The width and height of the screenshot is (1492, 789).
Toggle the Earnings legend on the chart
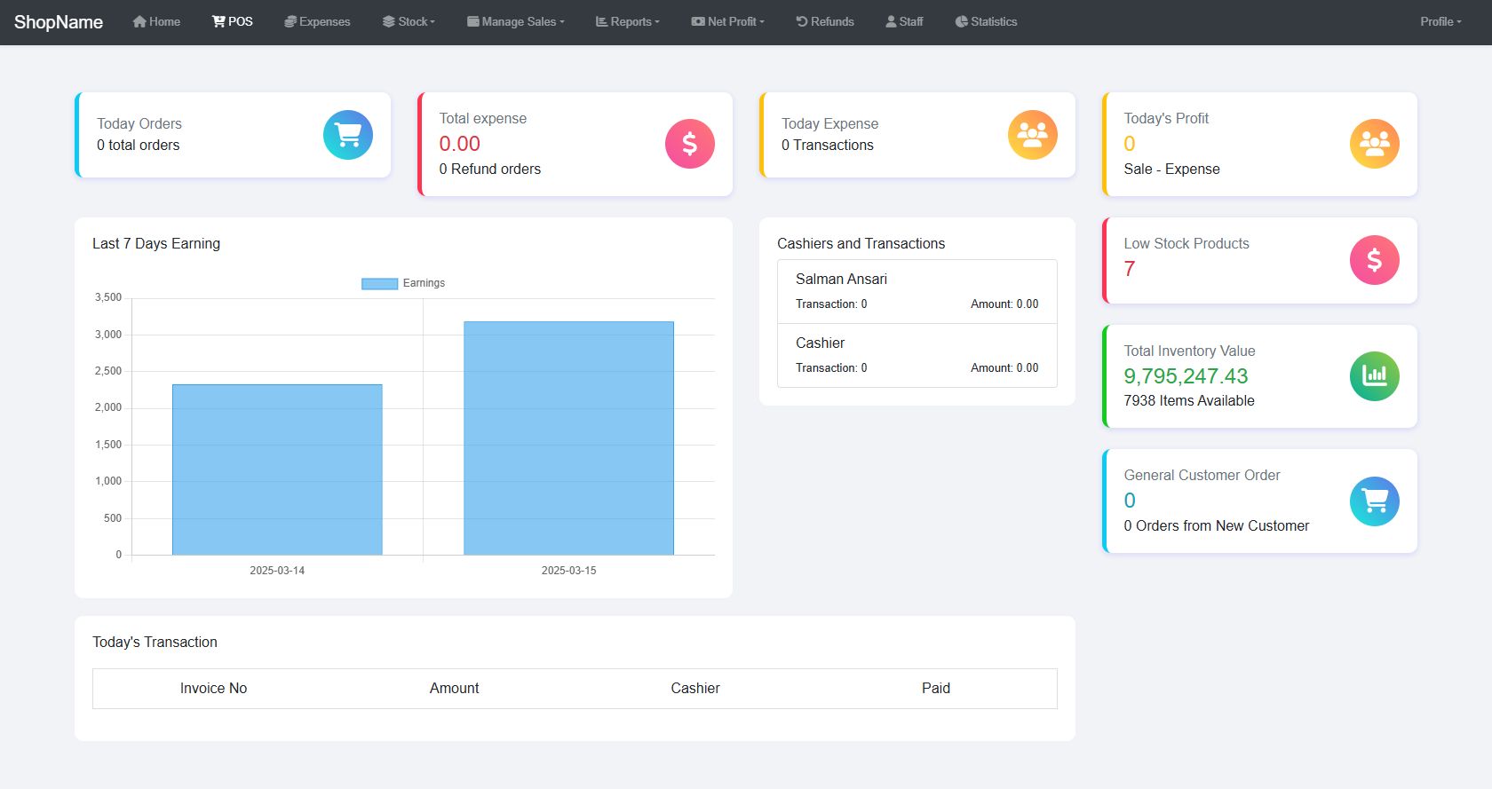(403, 283)
